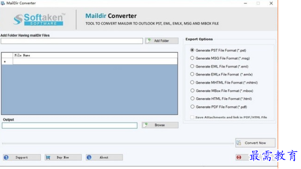Click the Convert Now document icon
Viewport: 301px width, 169px height.
click(239, 143)
